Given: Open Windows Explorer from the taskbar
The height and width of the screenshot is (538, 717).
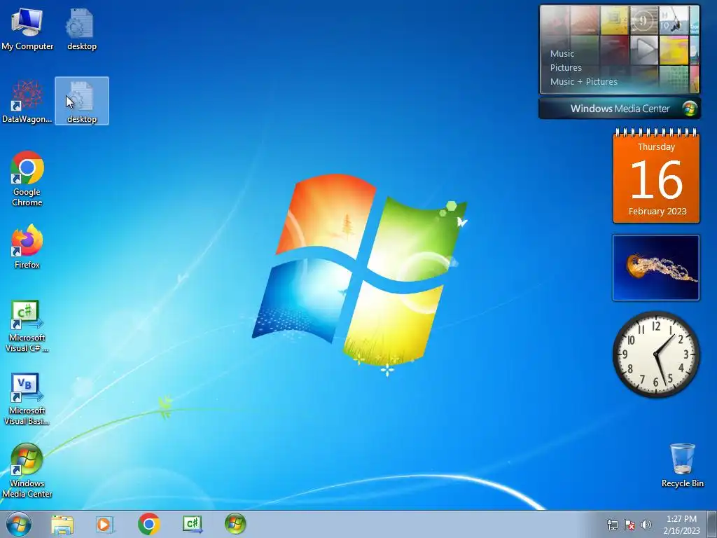Looking at the screenshot, I should click(62, 525).
